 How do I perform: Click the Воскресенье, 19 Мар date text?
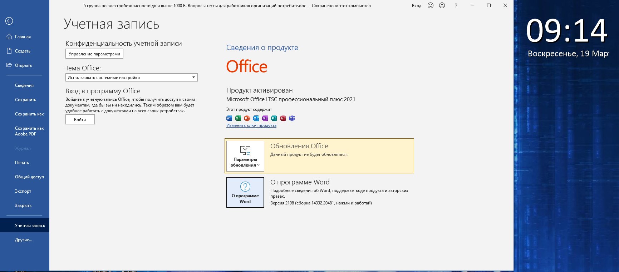tap(568, 54)
